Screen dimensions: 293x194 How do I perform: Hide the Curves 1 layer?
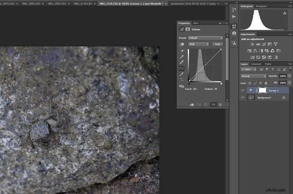click(x=243, y=90)
